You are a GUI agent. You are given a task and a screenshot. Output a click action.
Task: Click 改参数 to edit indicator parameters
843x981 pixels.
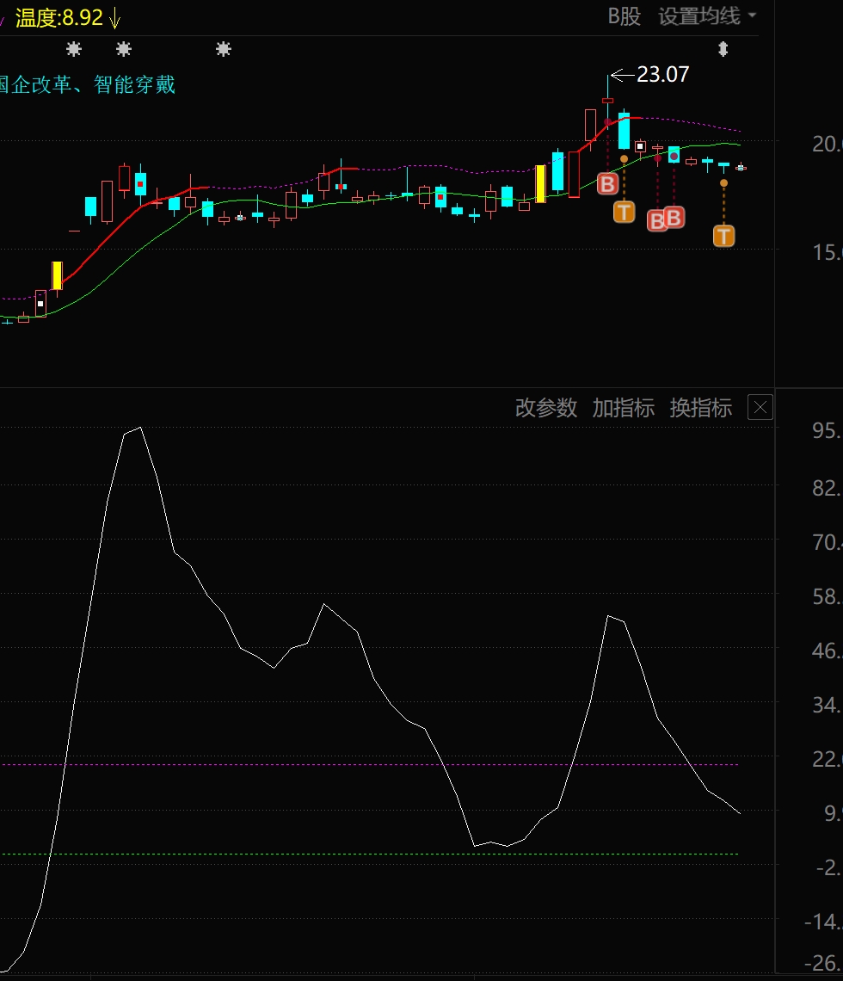coord(546,408)
